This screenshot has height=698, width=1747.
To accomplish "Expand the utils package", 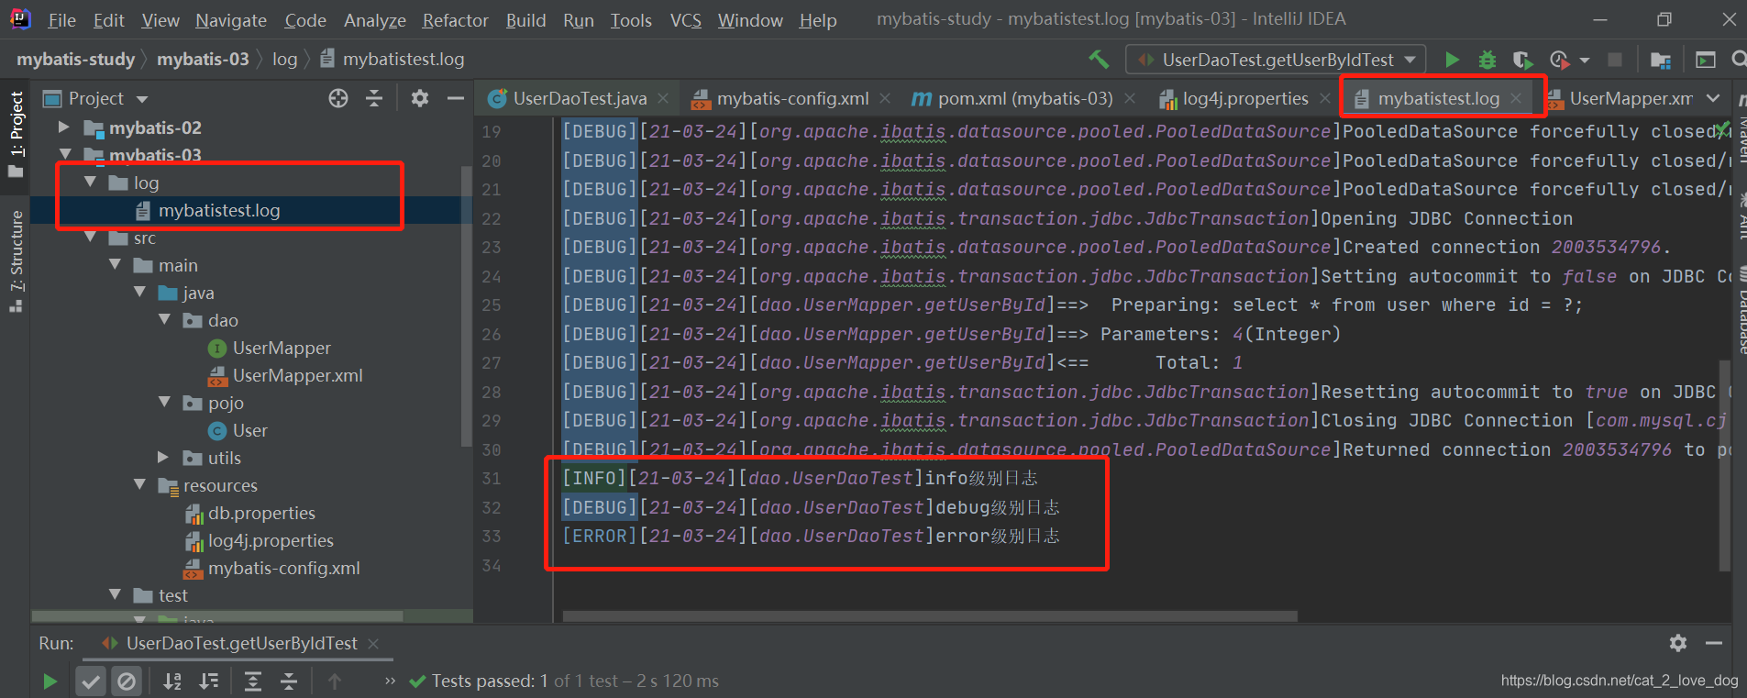I will tap(164, 458).
